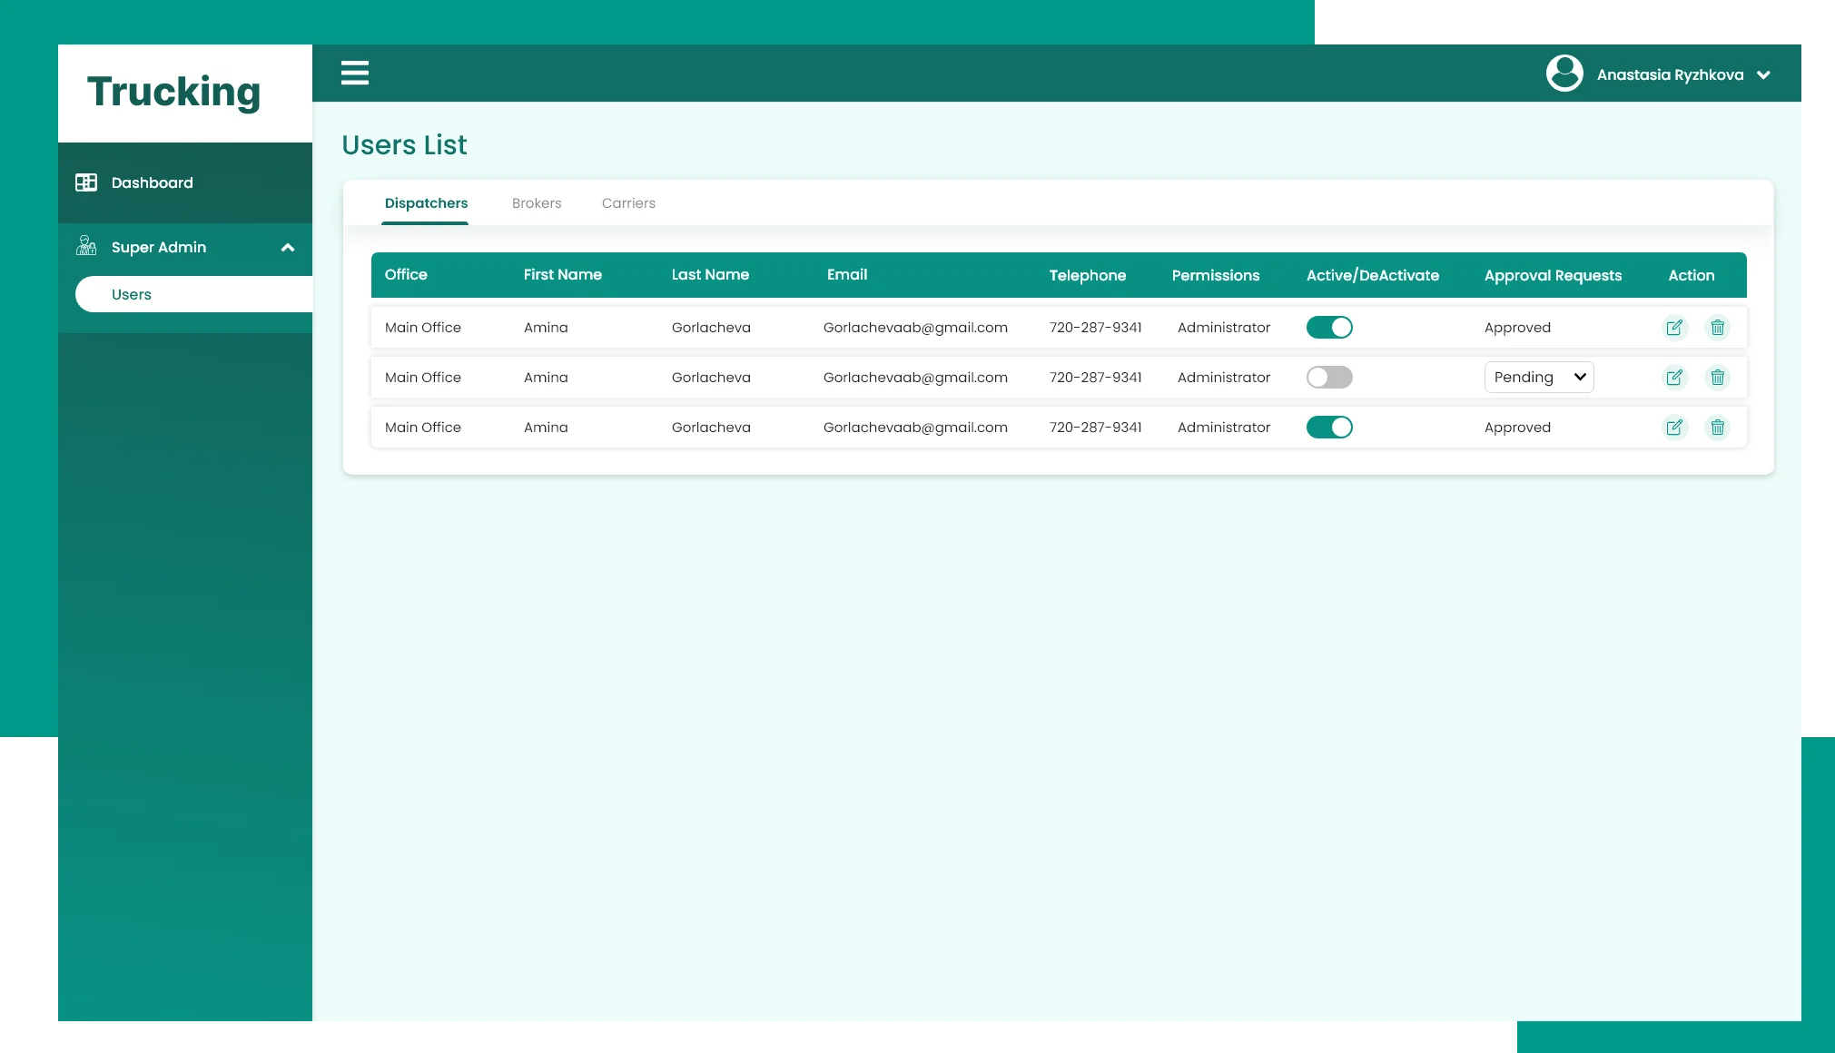Open the Dashboard menu item
The height and width of the screenshot is (1053, 1835).
pos(185,182)
